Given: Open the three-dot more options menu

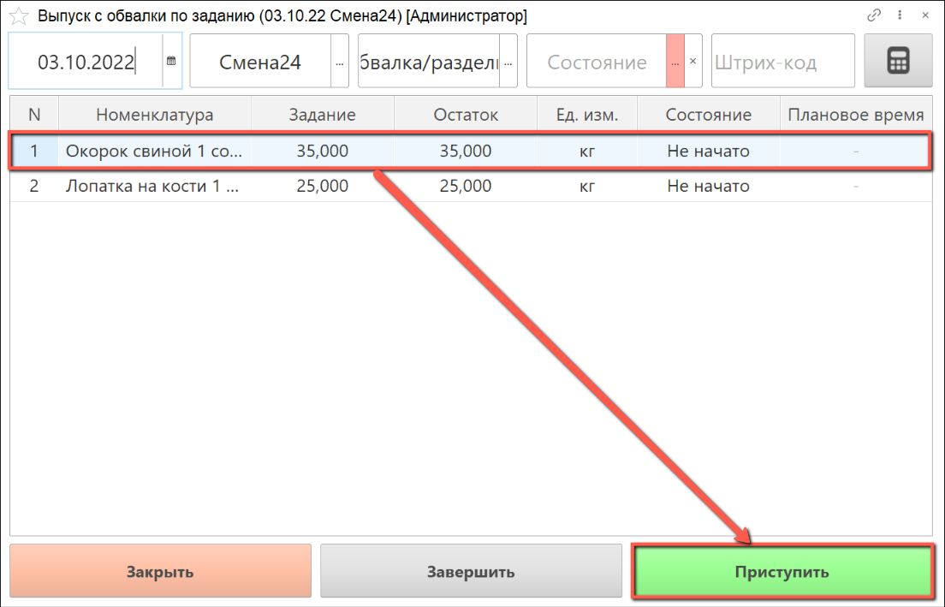Looking at the screenshot, I should (900, 15).
